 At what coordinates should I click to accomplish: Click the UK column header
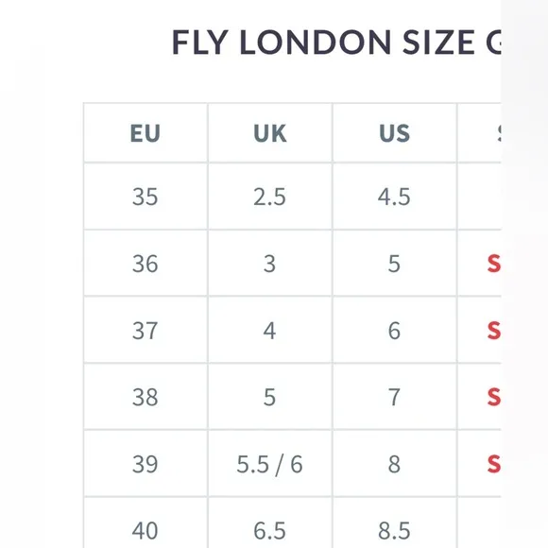pyautogui.click(x=270, y=133)
